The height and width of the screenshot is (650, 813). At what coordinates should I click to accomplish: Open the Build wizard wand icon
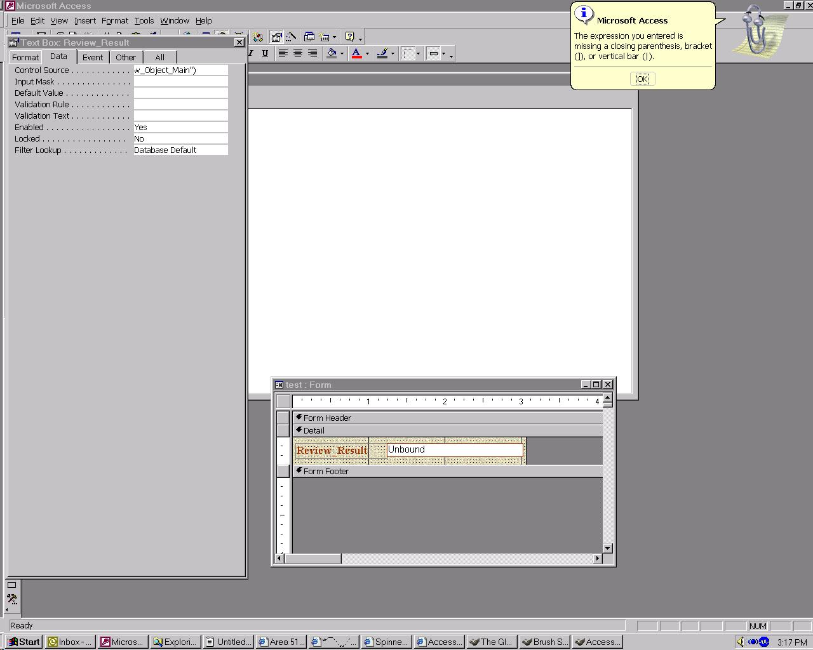pos(291,37)
